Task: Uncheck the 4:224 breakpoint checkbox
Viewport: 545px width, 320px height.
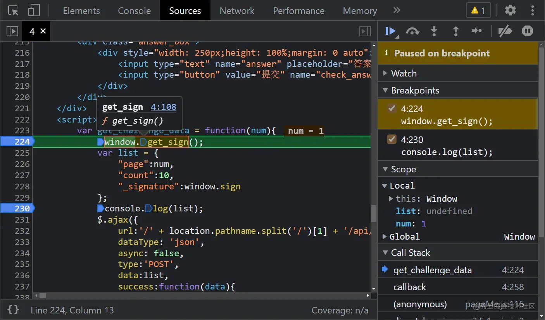Action: pyautogui.click(x=392, y=109)
